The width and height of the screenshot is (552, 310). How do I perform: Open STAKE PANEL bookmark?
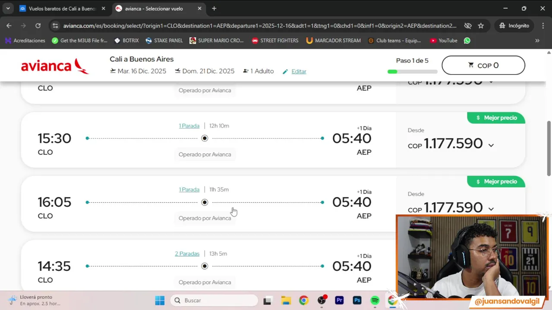[x=164, y=40]
